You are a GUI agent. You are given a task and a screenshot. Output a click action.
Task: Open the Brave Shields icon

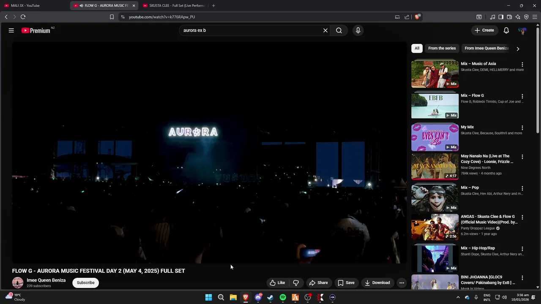417,17
